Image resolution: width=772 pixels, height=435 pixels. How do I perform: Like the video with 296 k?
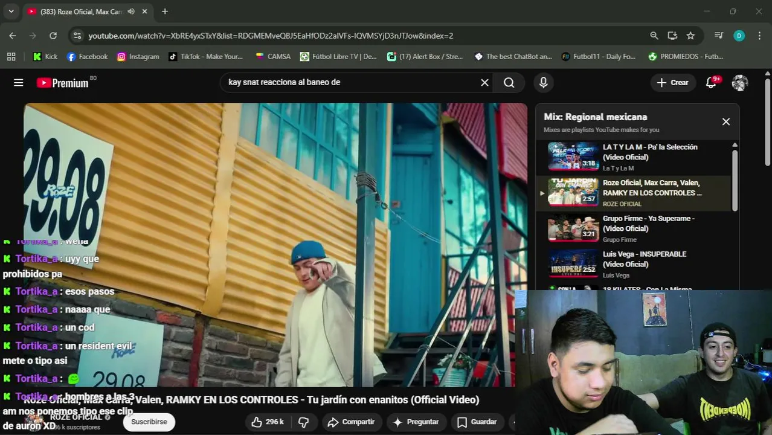[x=267, y=422]
